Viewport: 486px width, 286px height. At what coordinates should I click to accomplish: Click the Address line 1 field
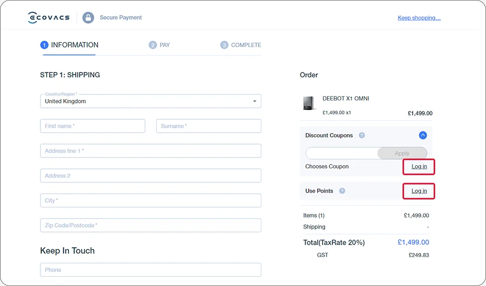[150, 151]
